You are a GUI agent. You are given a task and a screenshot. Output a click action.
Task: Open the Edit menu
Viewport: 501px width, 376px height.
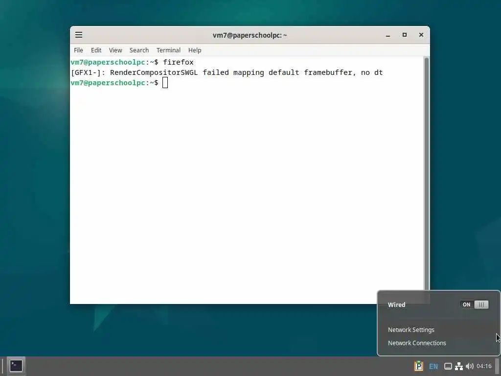click(x=96, y=50)
